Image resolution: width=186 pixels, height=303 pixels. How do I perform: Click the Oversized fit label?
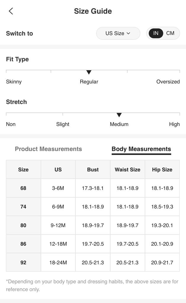click(x=168, y=82)
